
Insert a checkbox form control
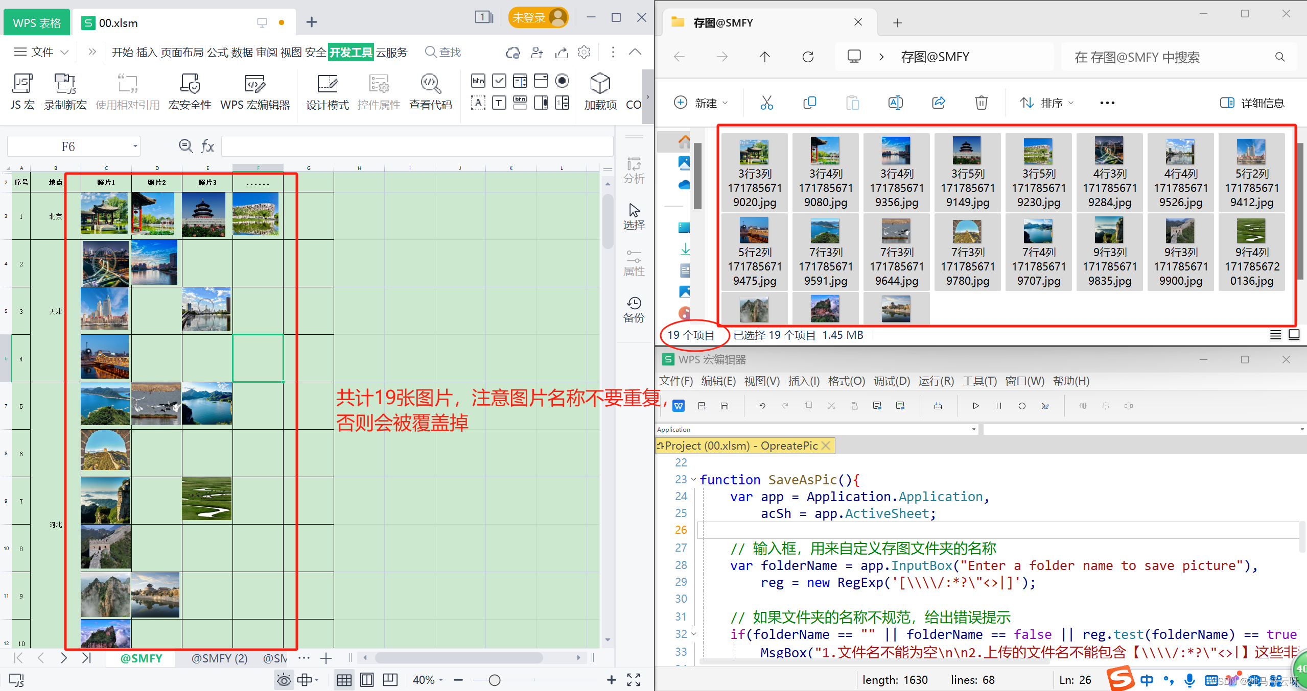click(x=499, y=81)
